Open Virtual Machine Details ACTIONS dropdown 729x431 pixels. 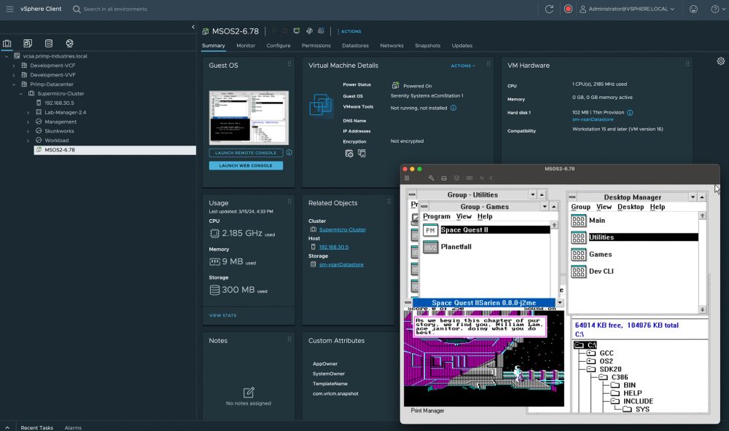click(x=463, y=66)
